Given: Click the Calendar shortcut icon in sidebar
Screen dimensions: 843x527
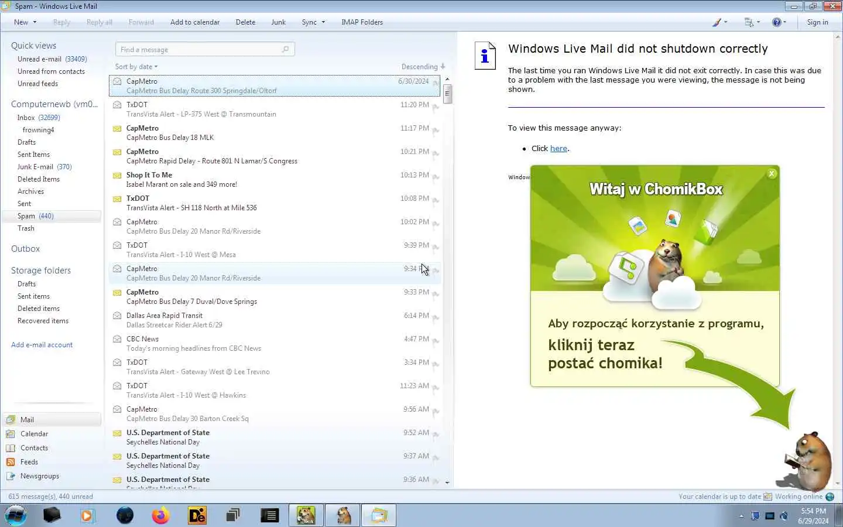Looking at the screenshot, I should pyautogui.click(x=11, y=434).
